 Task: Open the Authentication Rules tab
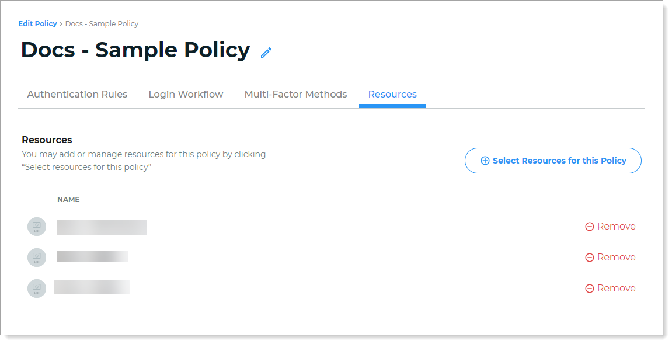pos(77,95)
